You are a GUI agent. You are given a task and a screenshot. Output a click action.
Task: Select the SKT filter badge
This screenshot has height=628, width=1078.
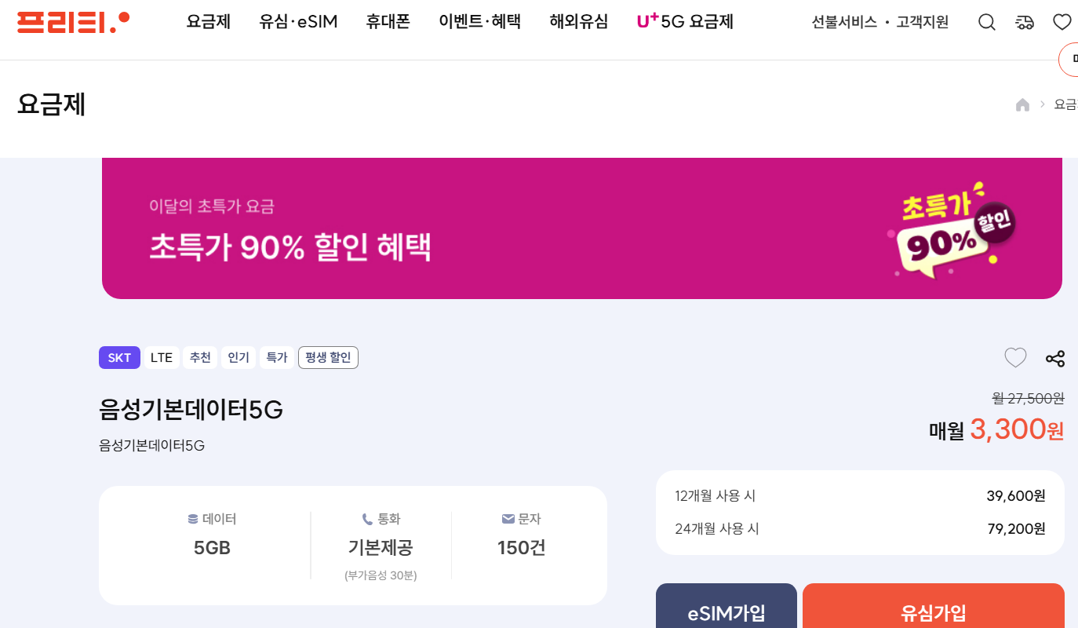point(119,357)
